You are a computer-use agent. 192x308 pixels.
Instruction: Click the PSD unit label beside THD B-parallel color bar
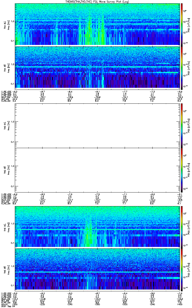[x=188, y=170]
